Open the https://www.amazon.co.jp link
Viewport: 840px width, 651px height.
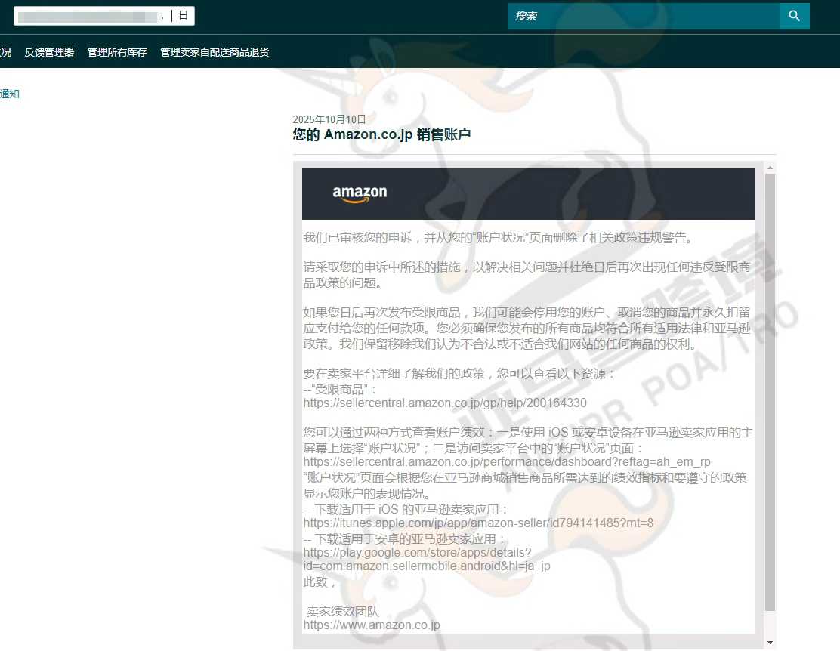pos(371,625)
